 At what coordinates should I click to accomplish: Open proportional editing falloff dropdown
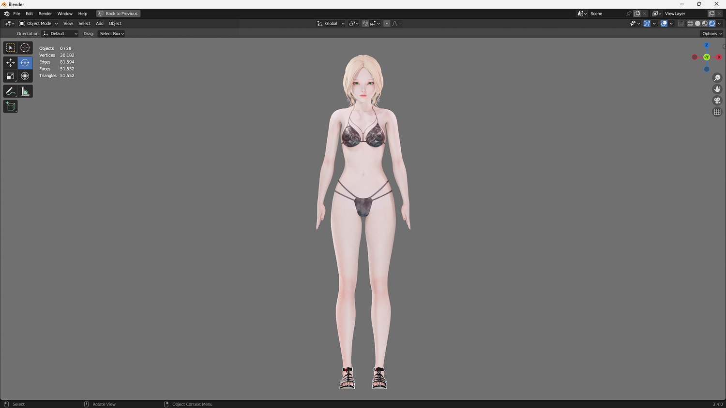click(x=396, y=23)
